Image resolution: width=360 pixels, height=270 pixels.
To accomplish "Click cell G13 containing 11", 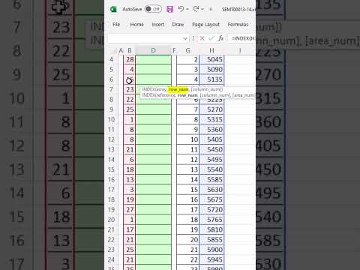I will click(x=188, y=149).
